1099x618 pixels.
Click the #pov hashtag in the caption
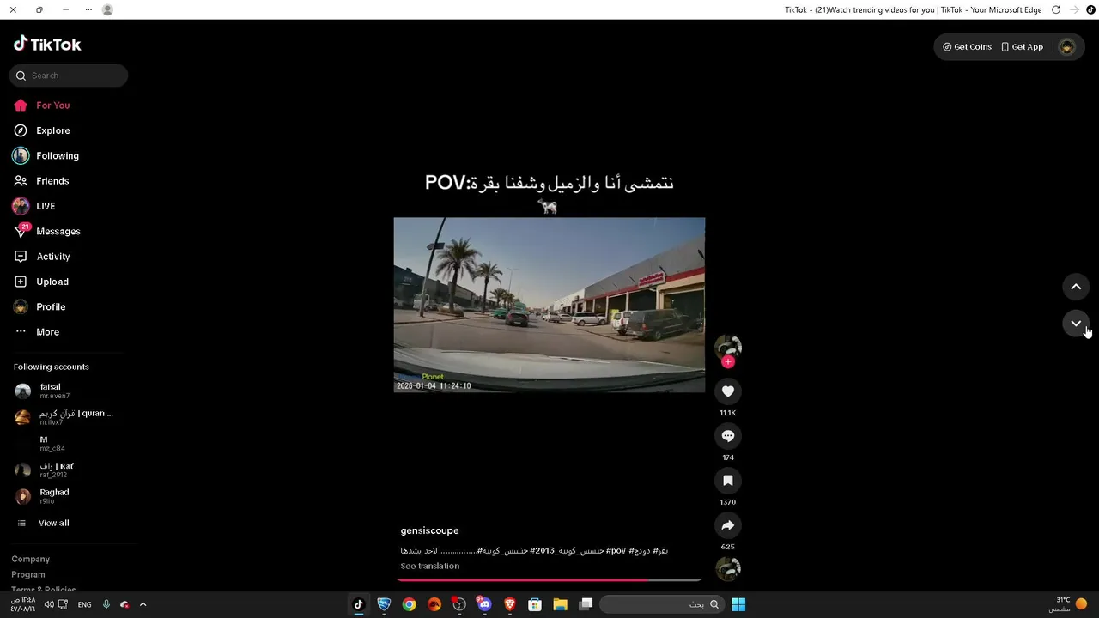(x=616, y=550)
